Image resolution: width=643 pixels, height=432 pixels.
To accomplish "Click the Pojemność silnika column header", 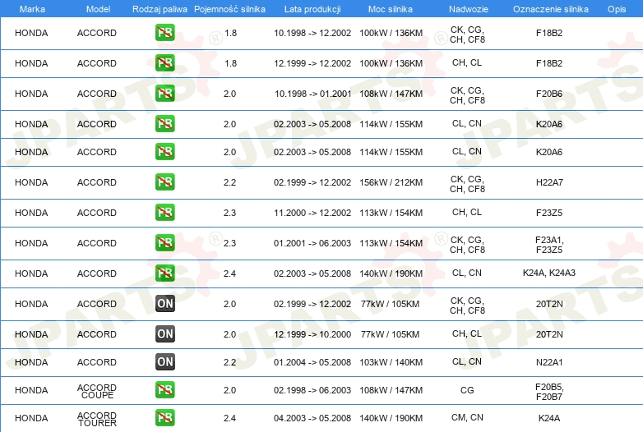I will pos(229,9).
